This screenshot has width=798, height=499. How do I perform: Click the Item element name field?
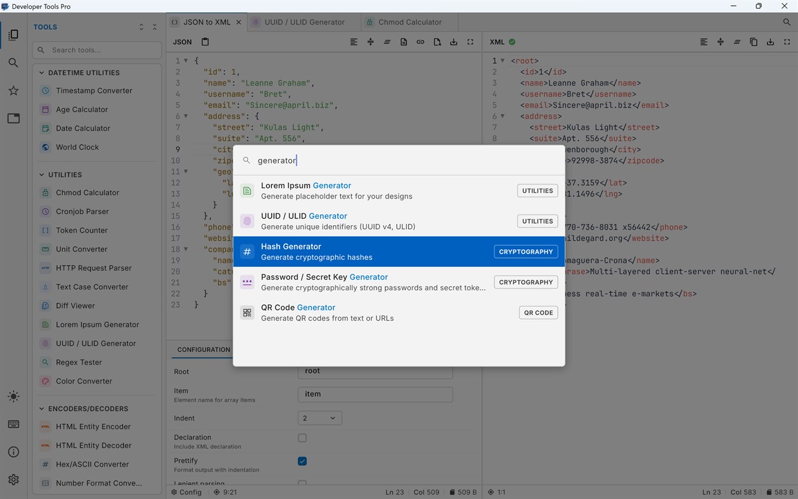point(375,394)
